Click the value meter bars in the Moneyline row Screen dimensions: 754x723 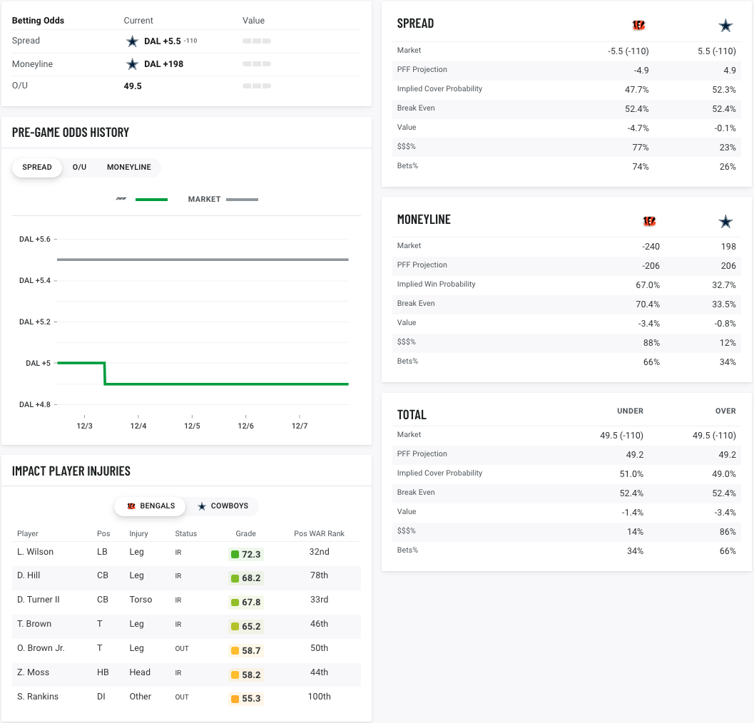point(257,64)
